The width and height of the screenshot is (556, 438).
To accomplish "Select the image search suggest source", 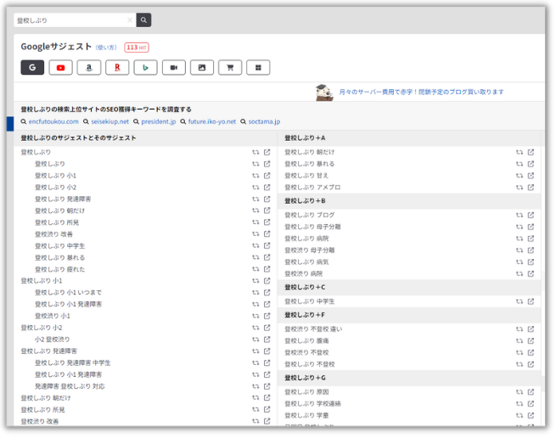I will tap(201, 67).
